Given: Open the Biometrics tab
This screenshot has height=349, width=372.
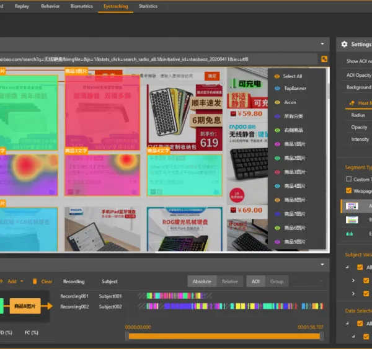Looking at the screenshot, I should [x=81, y=6].
